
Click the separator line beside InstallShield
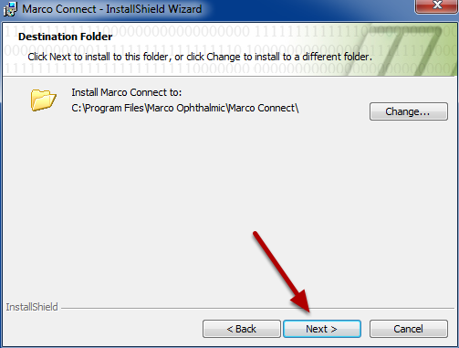pos(257,309)
